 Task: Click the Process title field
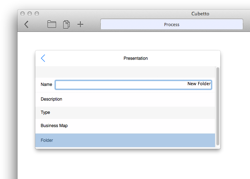(x=172, y=24)
